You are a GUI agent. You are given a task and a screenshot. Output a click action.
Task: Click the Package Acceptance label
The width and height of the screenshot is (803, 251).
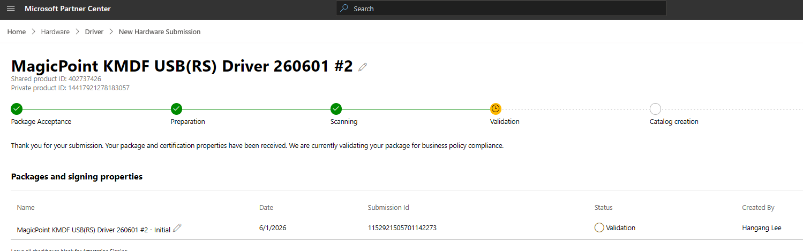[x=41, y=122]
